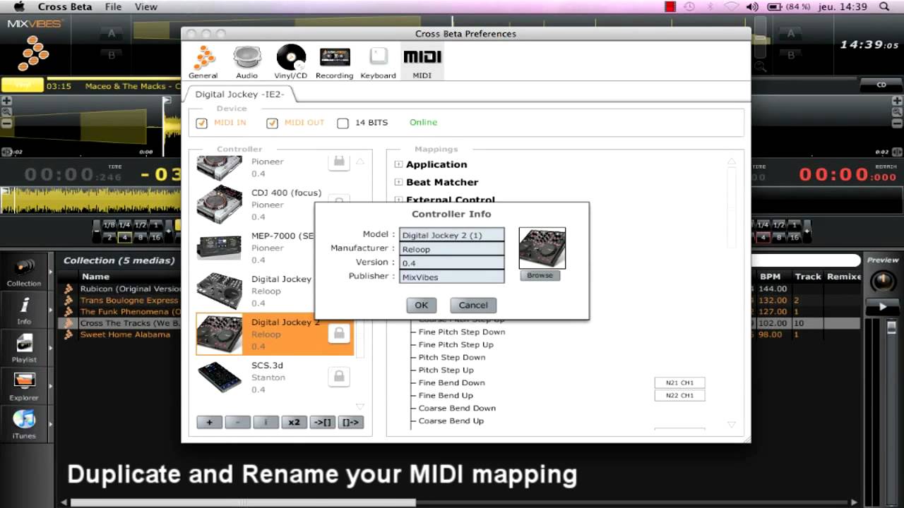904x508 pixels.
Task: Toggle deck A button on right side
Action: point(791,33)
